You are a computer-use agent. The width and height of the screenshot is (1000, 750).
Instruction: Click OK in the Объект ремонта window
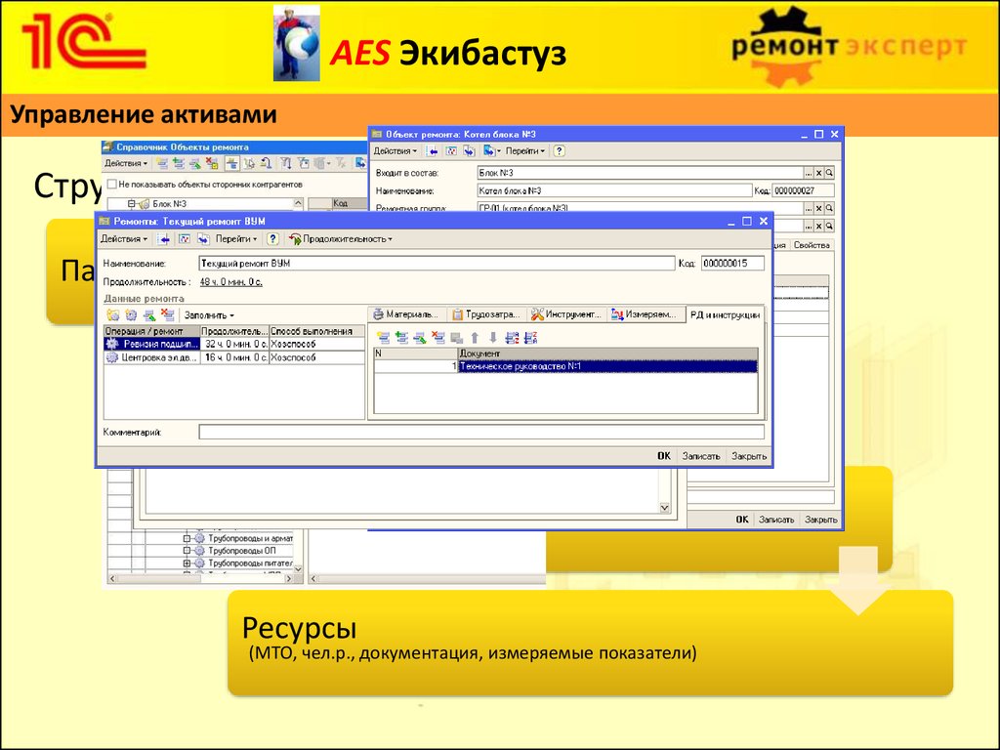pyautogui.click(x=742, y=520)
